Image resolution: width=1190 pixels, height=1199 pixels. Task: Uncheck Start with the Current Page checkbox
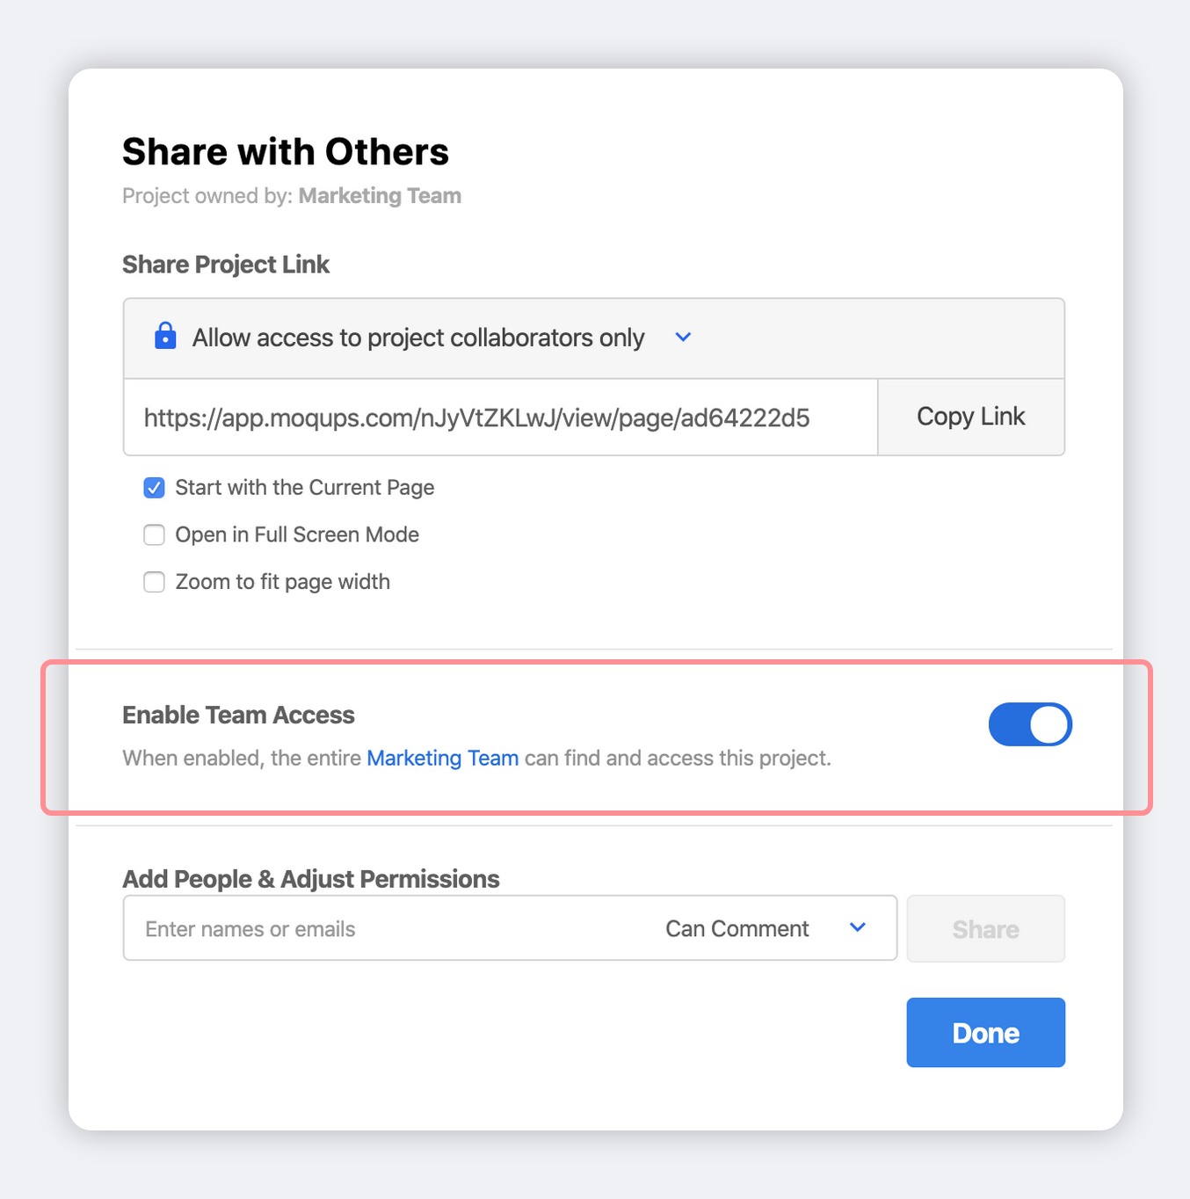coord(155,488)
